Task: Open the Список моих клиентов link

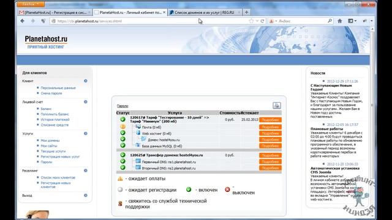Action: pos(58,178)
